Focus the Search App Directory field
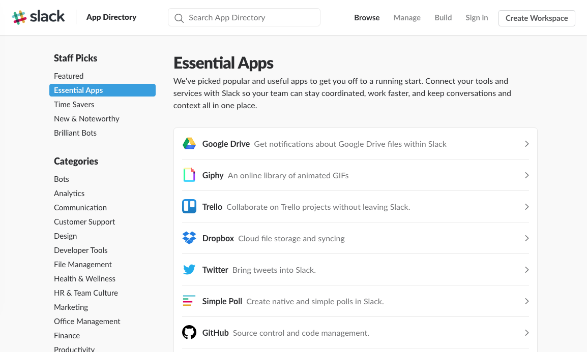 click(244, 18)
